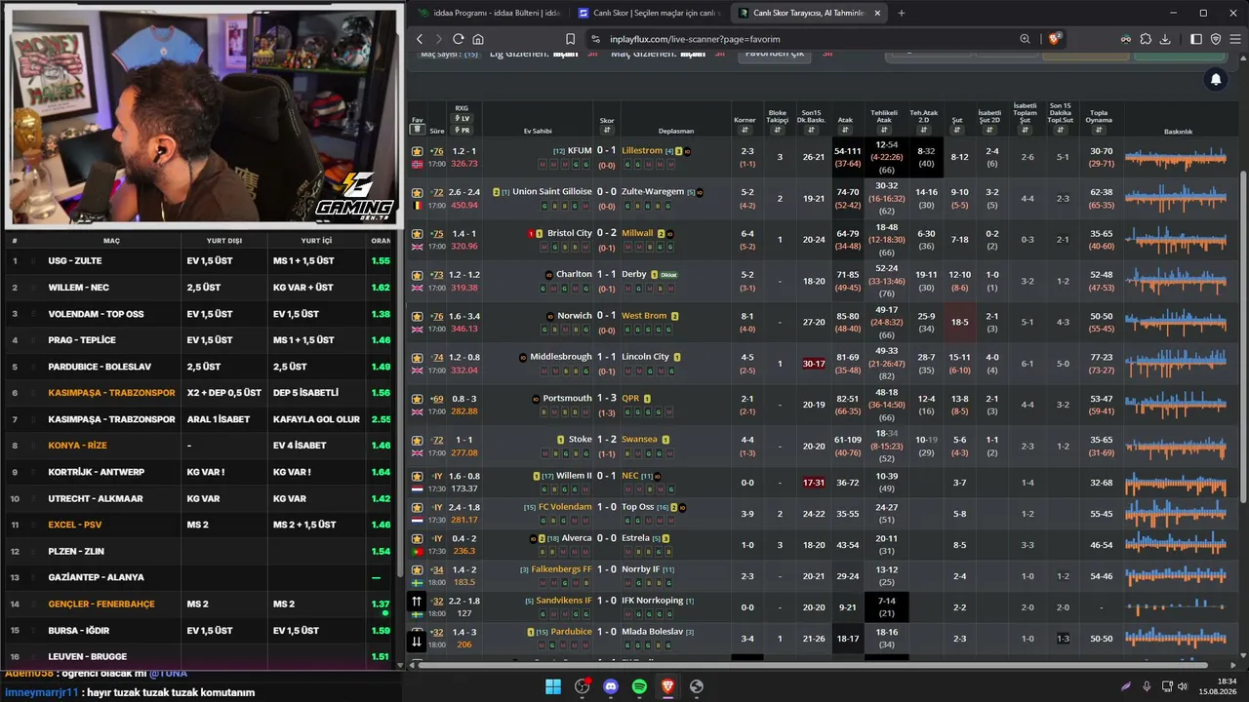Sort by the Son 15 Dakika Topl.Şut column
Screen dimensions: 1249x702
pyautogui.click(x=1061, y=131)
